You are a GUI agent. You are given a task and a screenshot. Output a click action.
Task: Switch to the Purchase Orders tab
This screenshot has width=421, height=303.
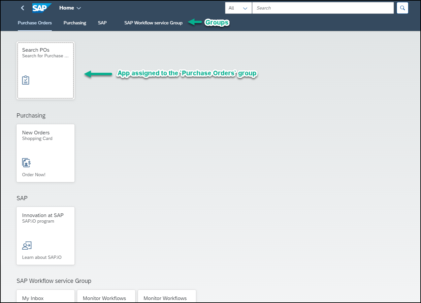[x=35, y=23]
